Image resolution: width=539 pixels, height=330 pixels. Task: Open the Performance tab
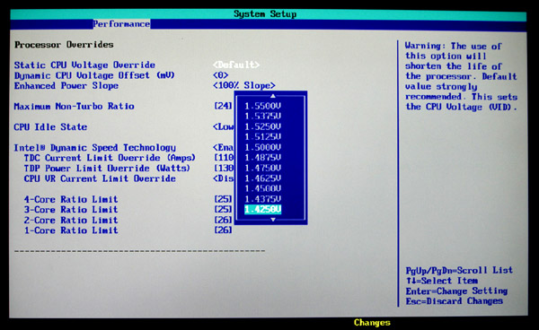[121, 24]
